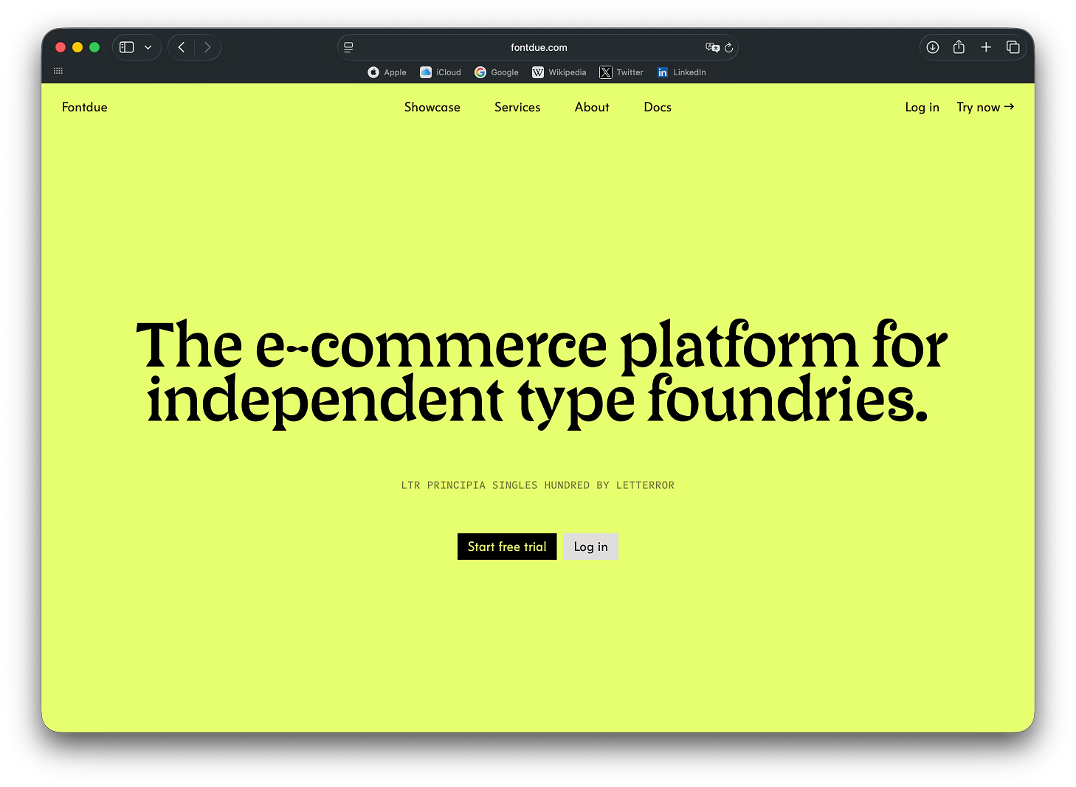This screenshot has width=1076, height=787.
Task: Open the page reader menu icon in address bar
Action: coord(348,47)
